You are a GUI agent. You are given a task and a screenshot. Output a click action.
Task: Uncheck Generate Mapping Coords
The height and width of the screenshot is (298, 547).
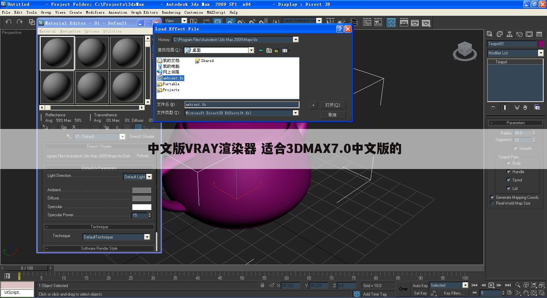(x=492, y=197)
